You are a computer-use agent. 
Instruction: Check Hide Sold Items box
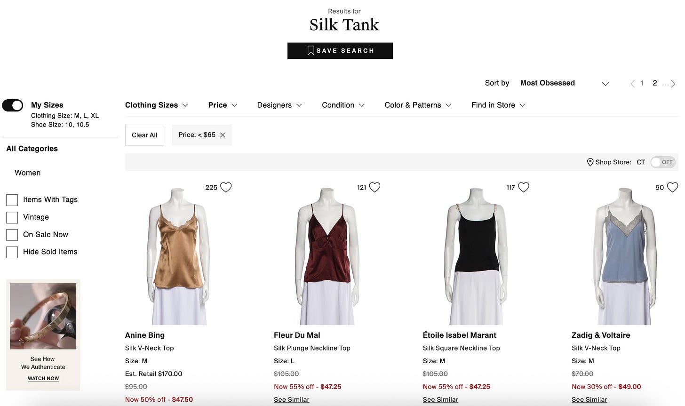(12, 252)
